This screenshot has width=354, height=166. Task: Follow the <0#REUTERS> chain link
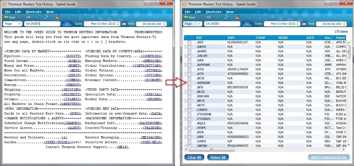click(71, 104)
